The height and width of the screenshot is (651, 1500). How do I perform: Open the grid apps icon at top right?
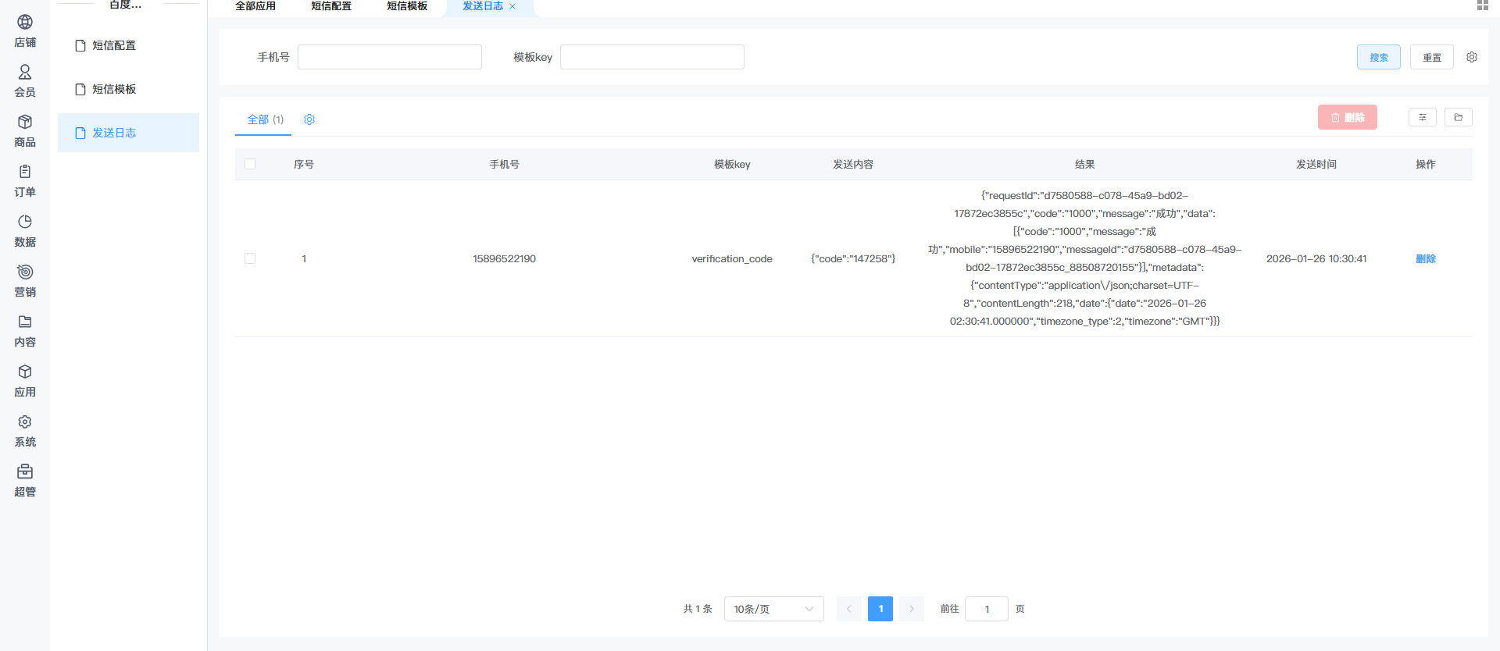point(1483,5)
